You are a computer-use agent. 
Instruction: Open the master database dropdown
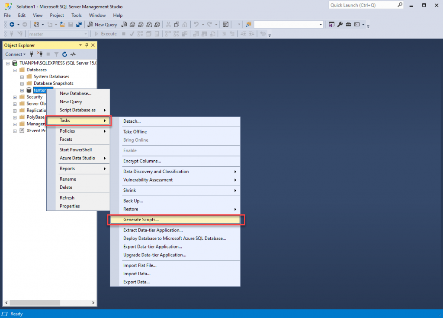(85, 33)
